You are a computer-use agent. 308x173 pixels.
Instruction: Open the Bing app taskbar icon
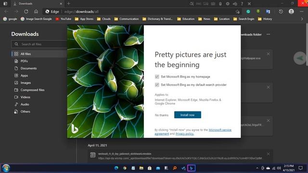pyautogui.click(x=191, y=168)
